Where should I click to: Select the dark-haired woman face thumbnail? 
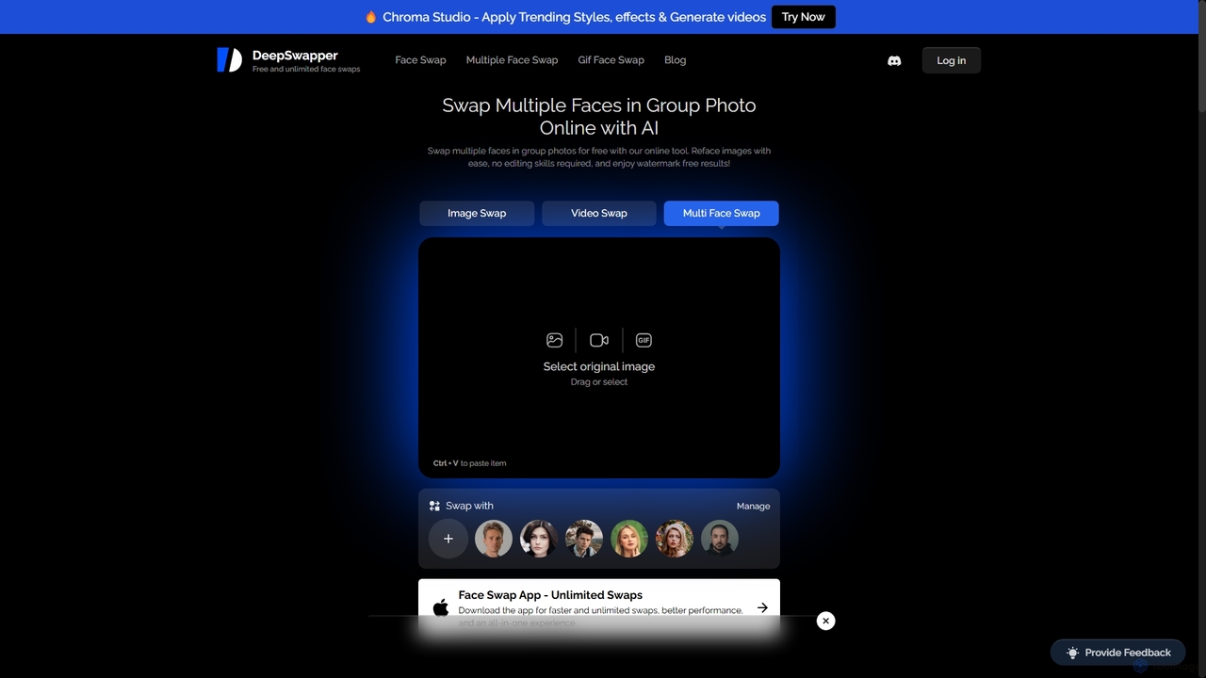tap(539, 539)
